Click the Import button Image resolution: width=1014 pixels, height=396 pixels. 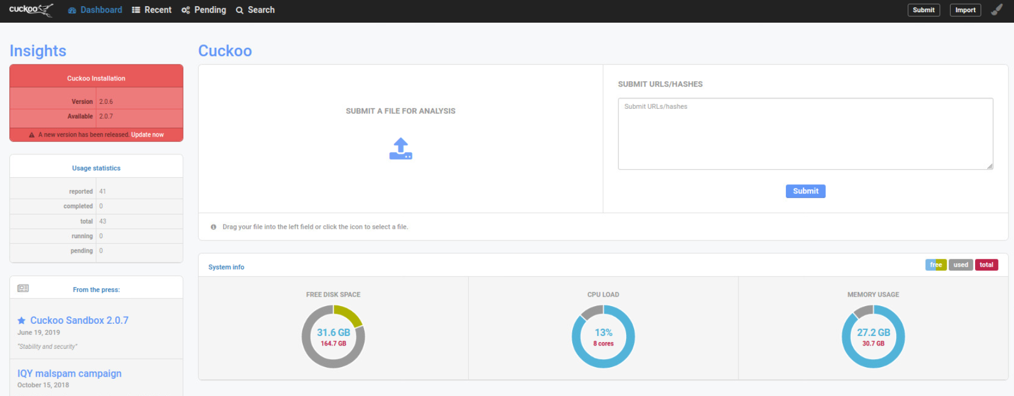[965, 10]
